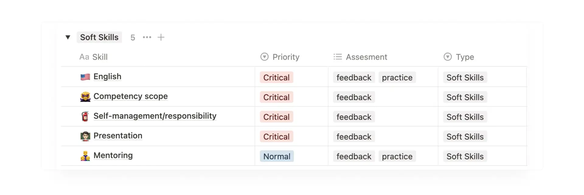Open the English skill page

(107, 76)
